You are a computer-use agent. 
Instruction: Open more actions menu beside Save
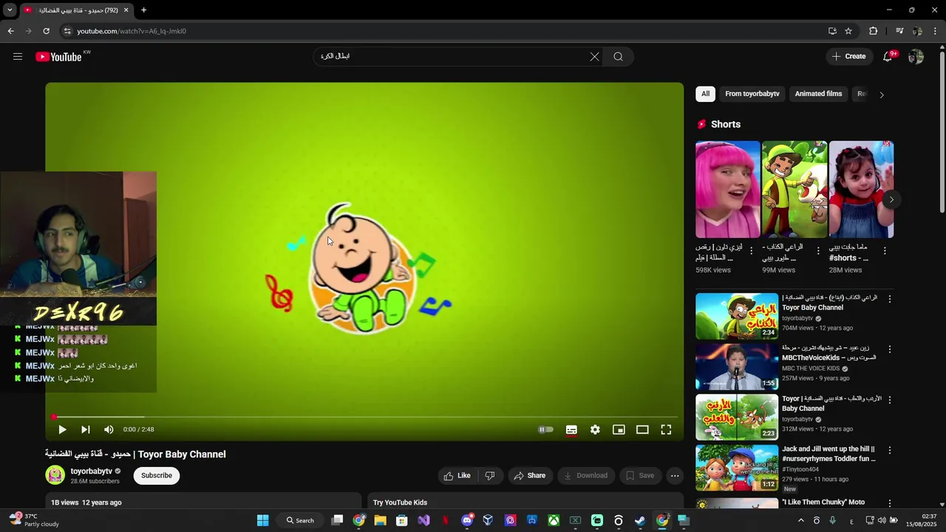pyautogui.click(x=675, y=476)
